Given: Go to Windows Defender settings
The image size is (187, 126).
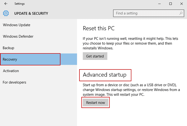Looking at the screenshot, I should click(x=18, y=36).
